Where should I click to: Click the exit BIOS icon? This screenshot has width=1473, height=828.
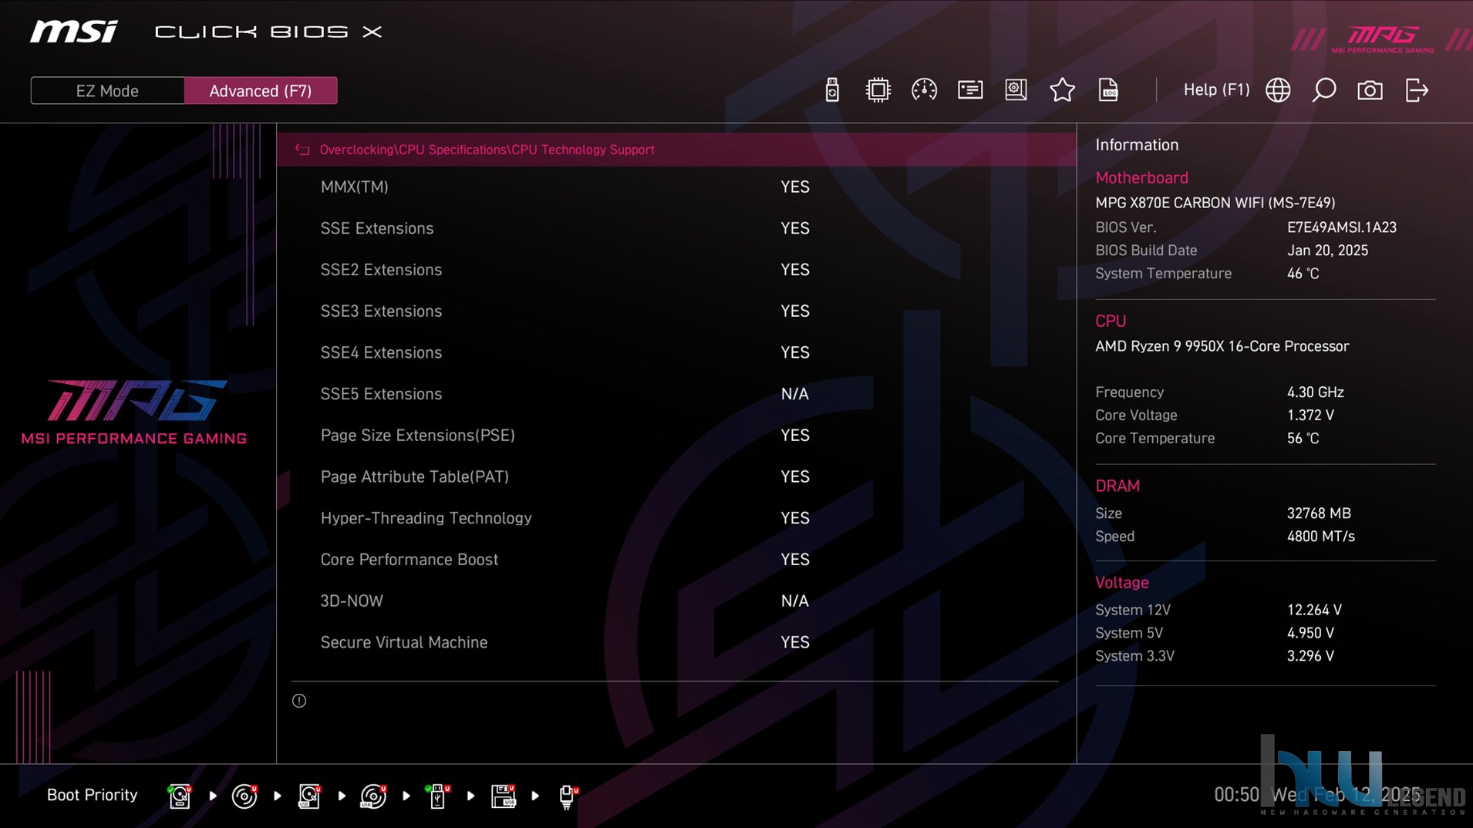point(1417,90)
